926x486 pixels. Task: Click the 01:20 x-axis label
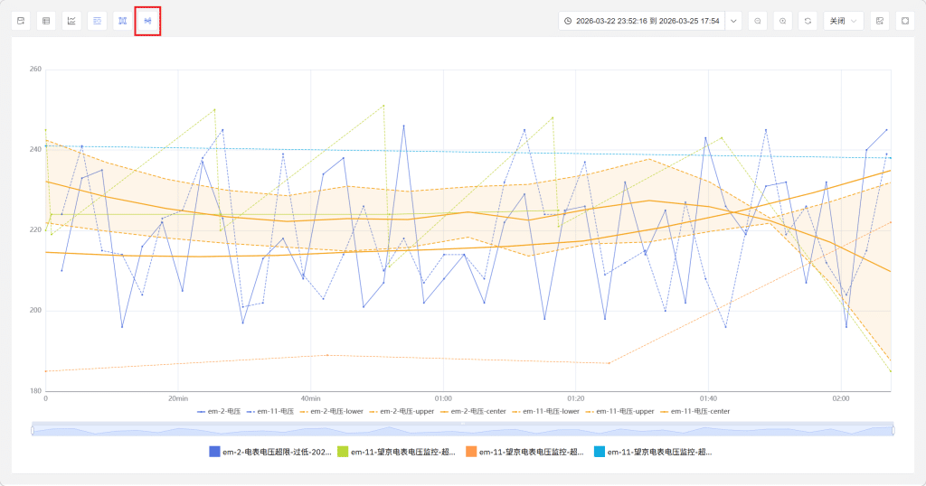click(576, 398)
